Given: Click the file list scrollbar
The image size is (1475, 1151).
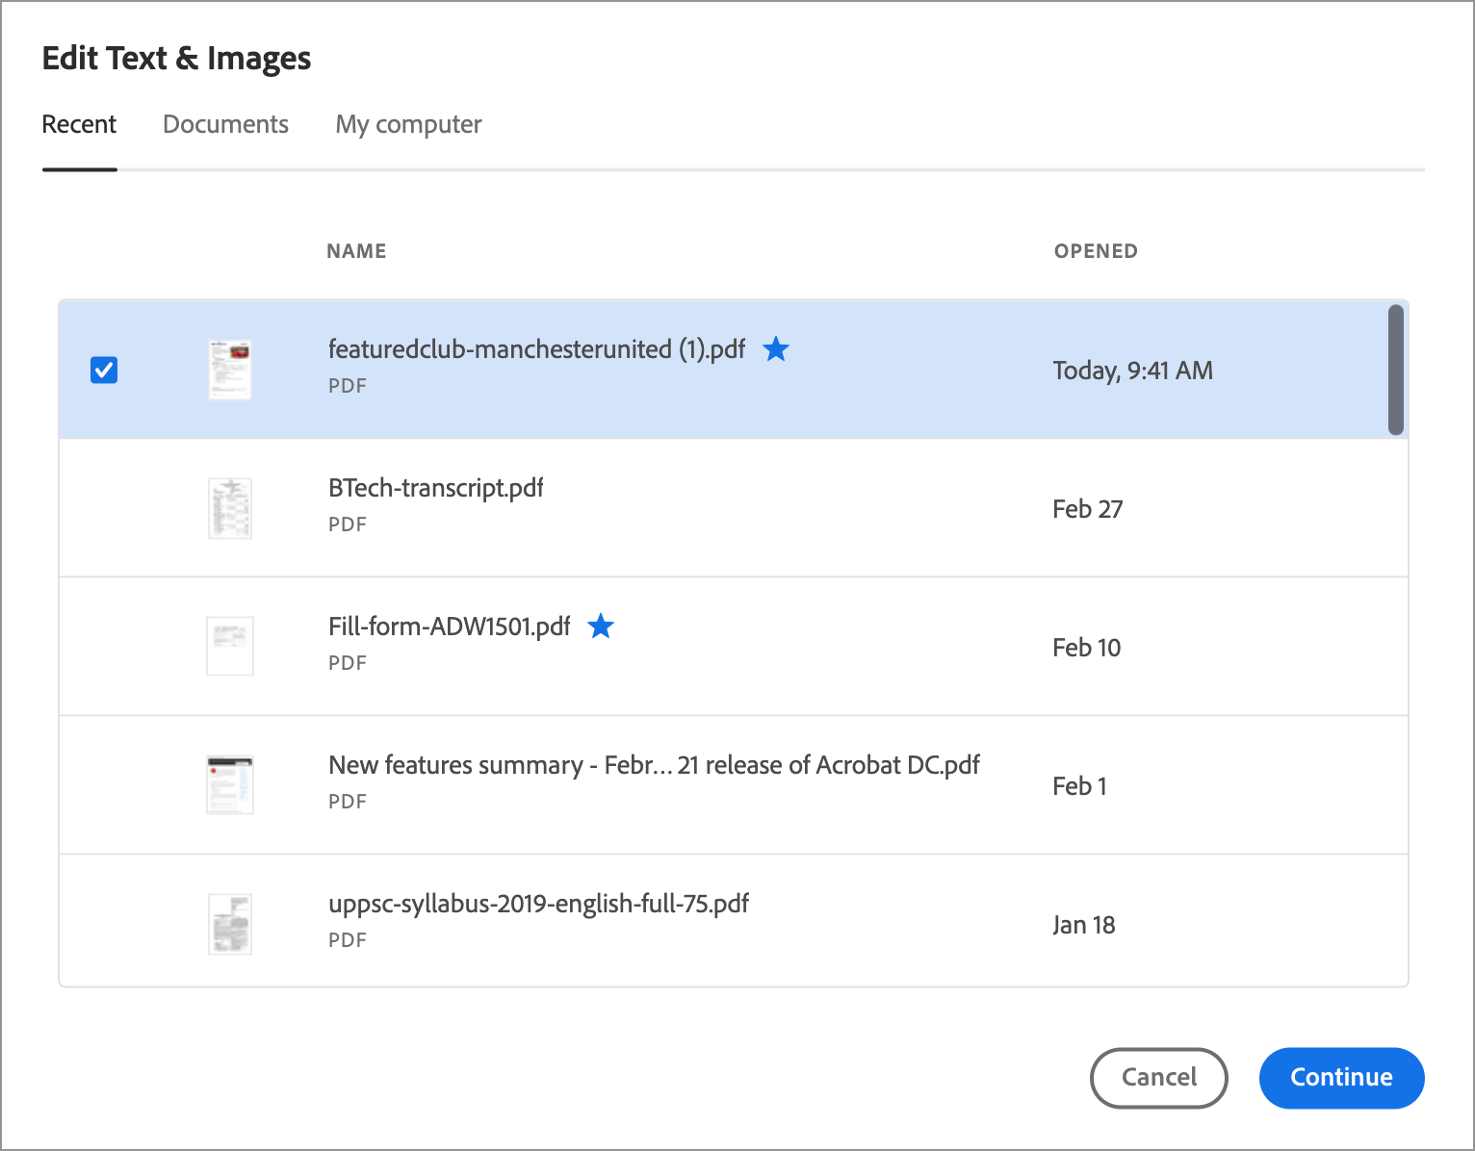Looking at the screenshot, I should [1395, 370].
